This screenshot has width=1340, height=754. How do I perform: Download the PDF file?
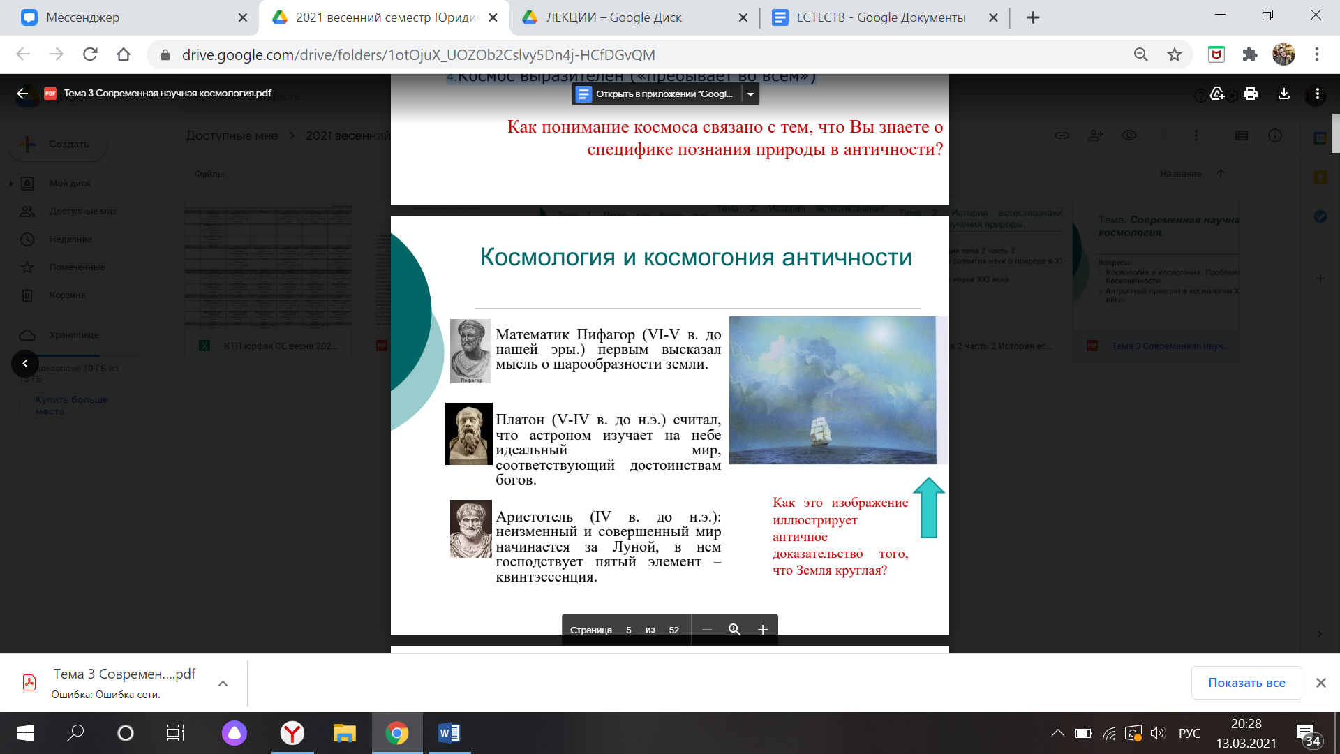click(x=1284, y=94)
